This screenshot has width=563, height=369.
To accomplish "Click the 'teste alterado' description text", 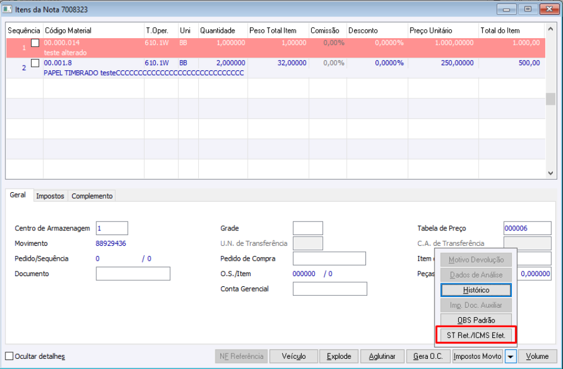I will [65, 53].
